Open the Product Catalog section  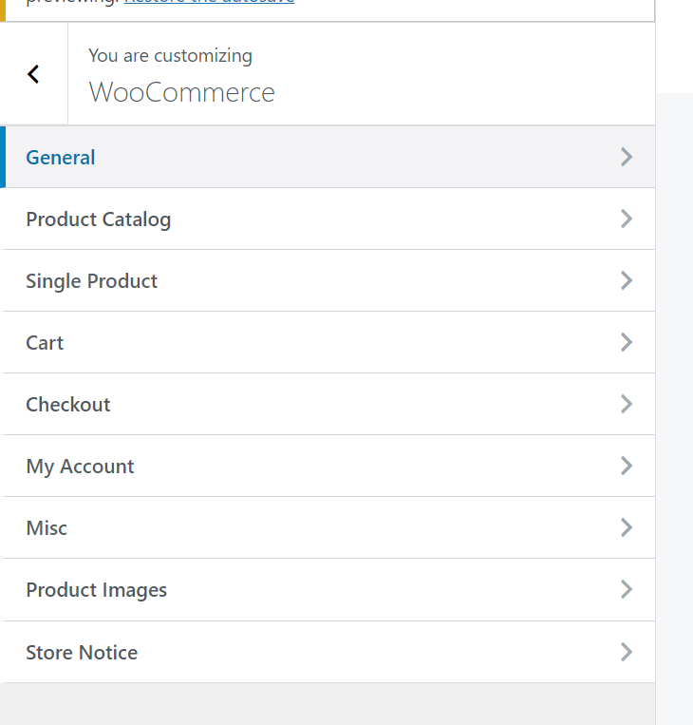(x=99, y=219)
